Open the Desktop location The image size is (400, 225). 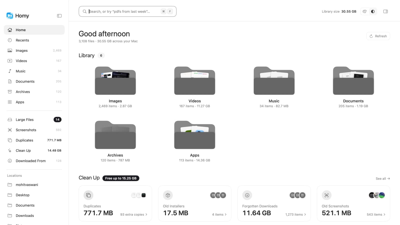(34, 195)
